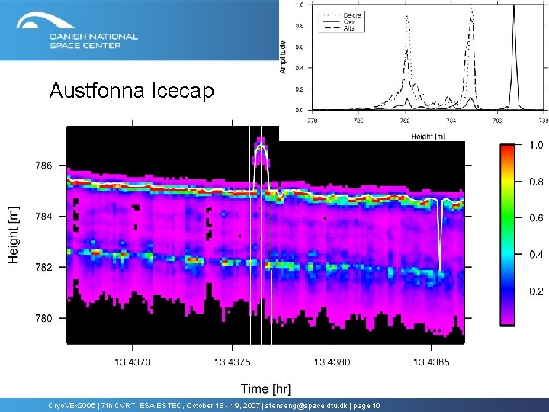Select the 'Austfonna Icecap' slide title
This screenshot has width=549, height=412.
pos(132,90)
